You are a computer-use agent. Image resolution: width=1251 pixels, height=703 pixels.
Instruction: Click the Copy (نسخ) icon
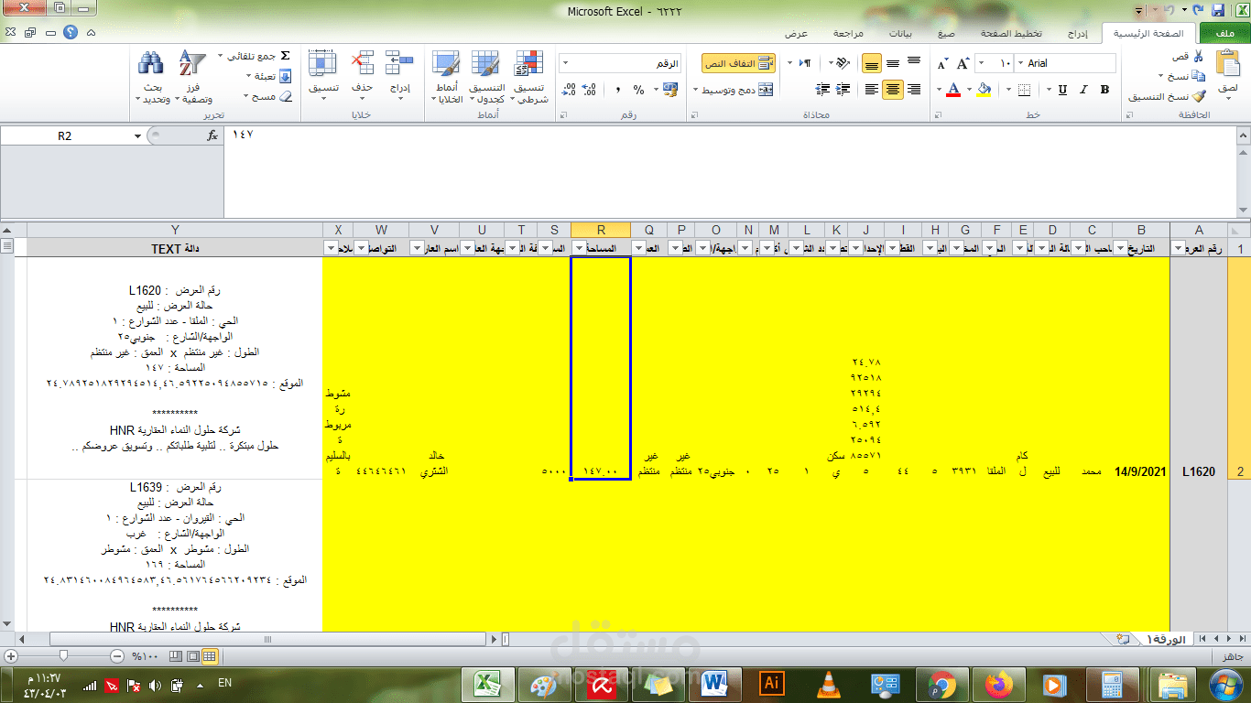[1199, 76]
